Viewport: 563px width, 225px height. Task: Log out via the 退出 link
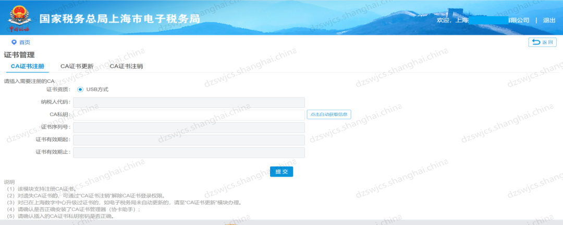point(549,20)
